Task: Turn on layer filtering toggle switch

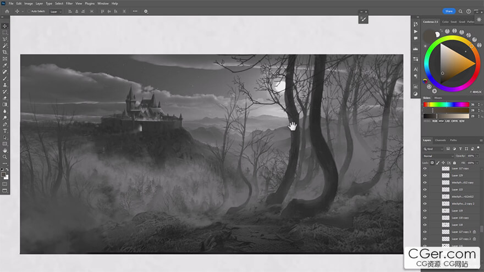Action: 478,148
